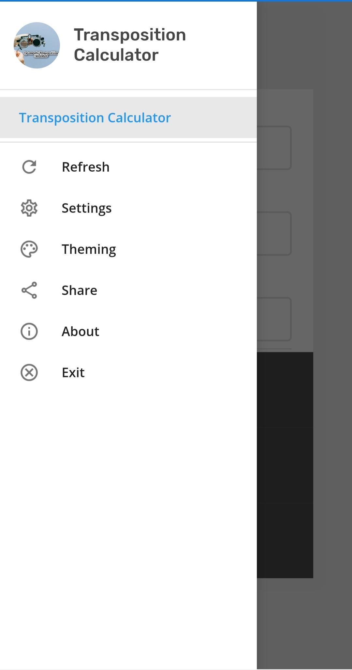Viewport: 352px width, 670px height.
Task: Open the Theming text label
Action: coord(89,249)
